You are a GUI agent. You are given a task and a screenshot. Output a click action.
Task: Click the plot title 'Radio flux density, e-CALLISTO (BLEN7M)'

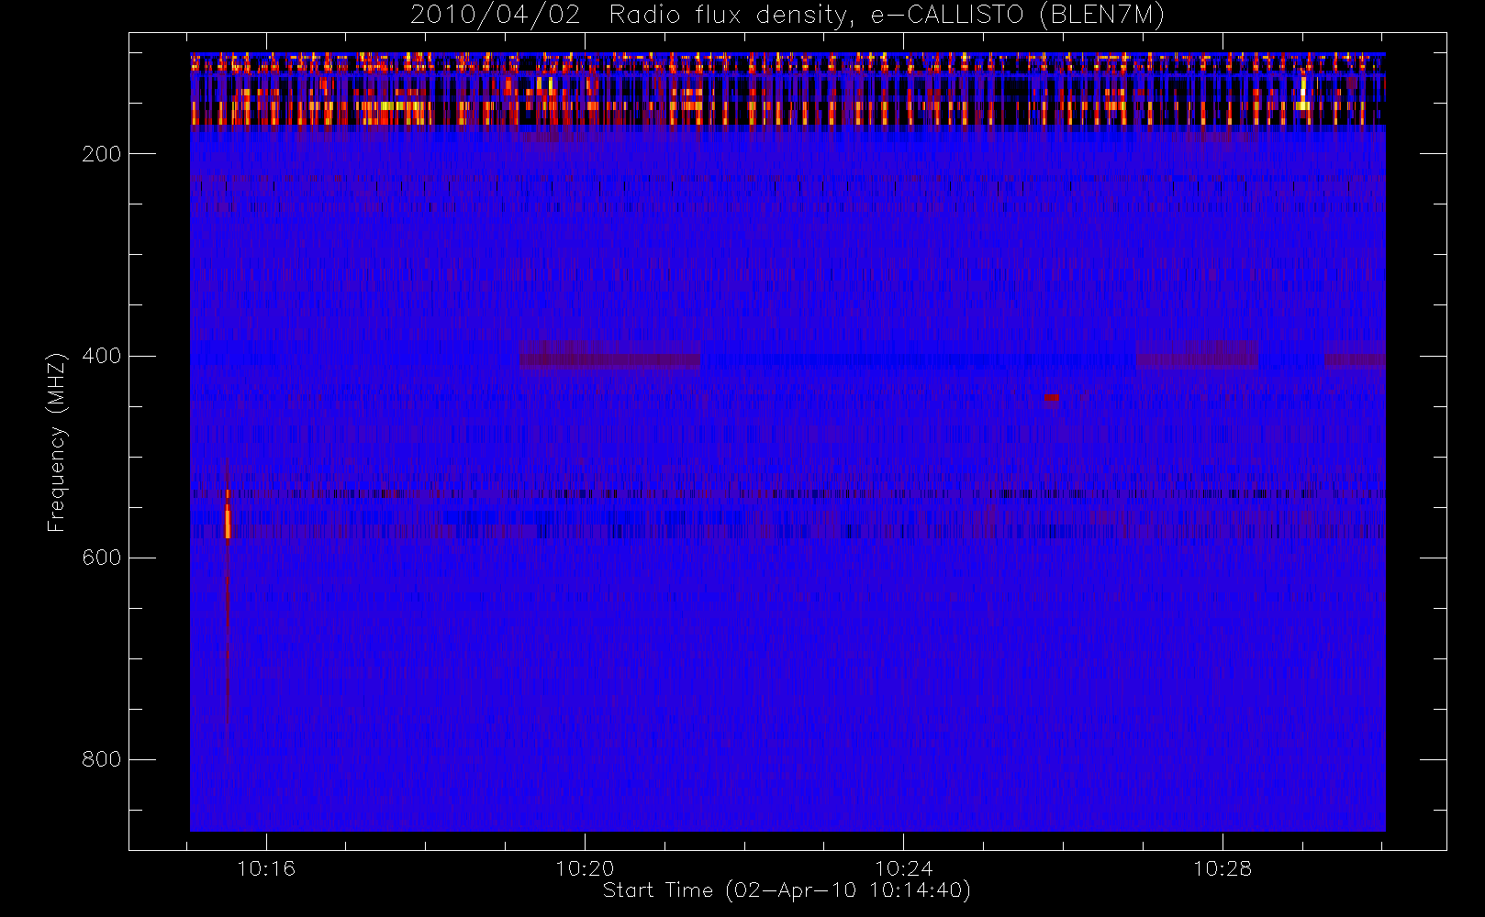point(887,16)
